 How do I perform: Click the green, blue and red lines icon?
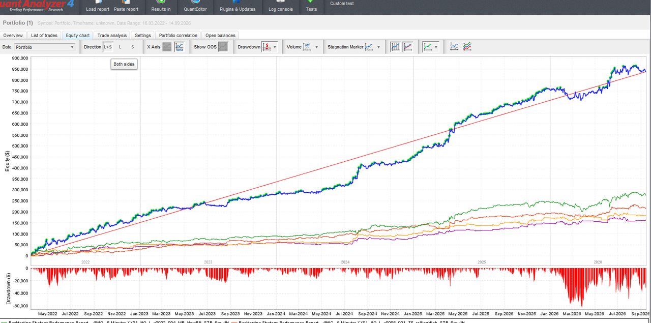click(467, 47)
